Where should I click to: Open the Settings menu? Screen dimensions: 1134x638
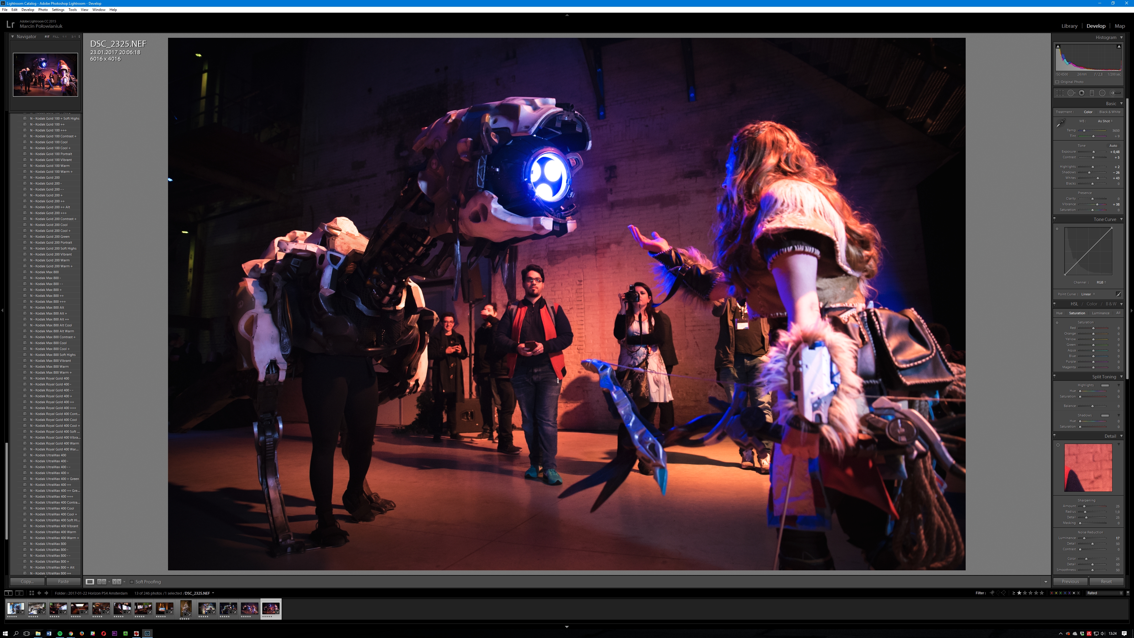pos(58,10)
